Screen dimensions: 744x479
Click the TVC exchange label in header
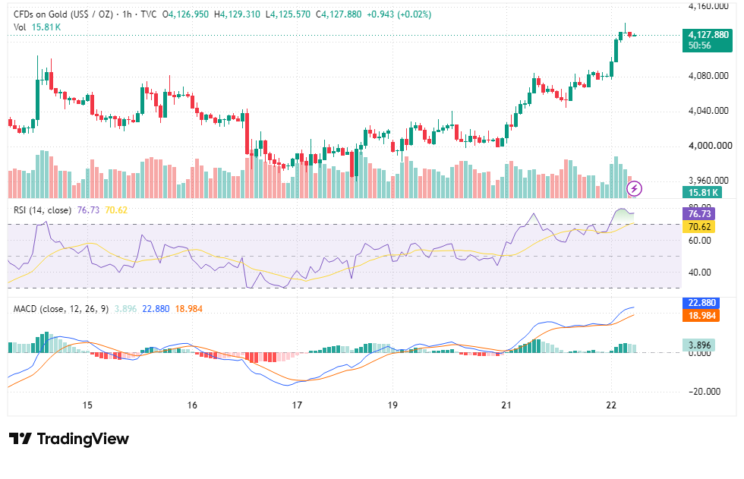(x=149, y=14)
